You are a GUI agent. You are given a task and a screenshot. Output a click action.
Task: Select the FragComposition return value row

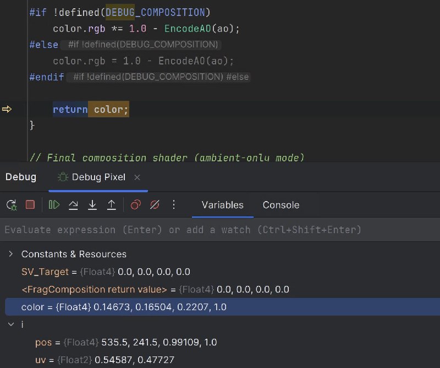click(x=220, y=290)
